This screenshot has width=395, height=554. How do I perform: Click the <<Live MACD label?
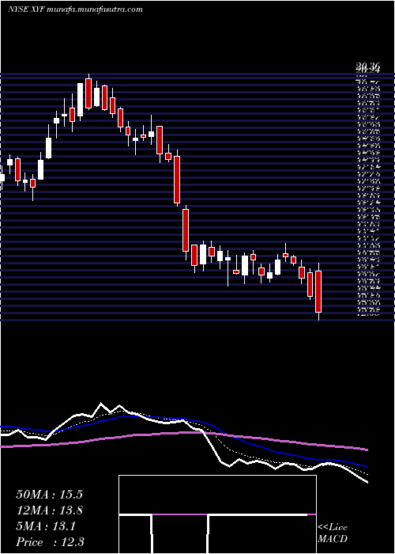click(x=333, y=533)
